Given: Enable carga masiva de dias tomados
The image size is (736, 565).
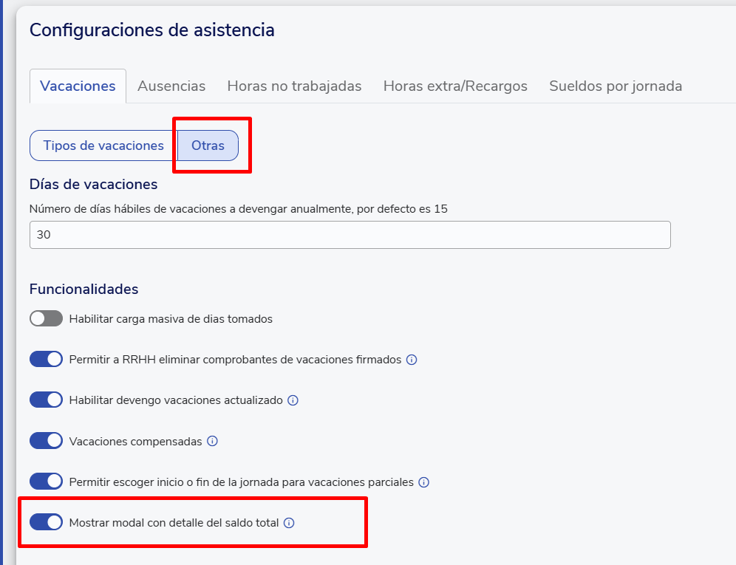Looking at the screenshot, I should pos(46,319).
